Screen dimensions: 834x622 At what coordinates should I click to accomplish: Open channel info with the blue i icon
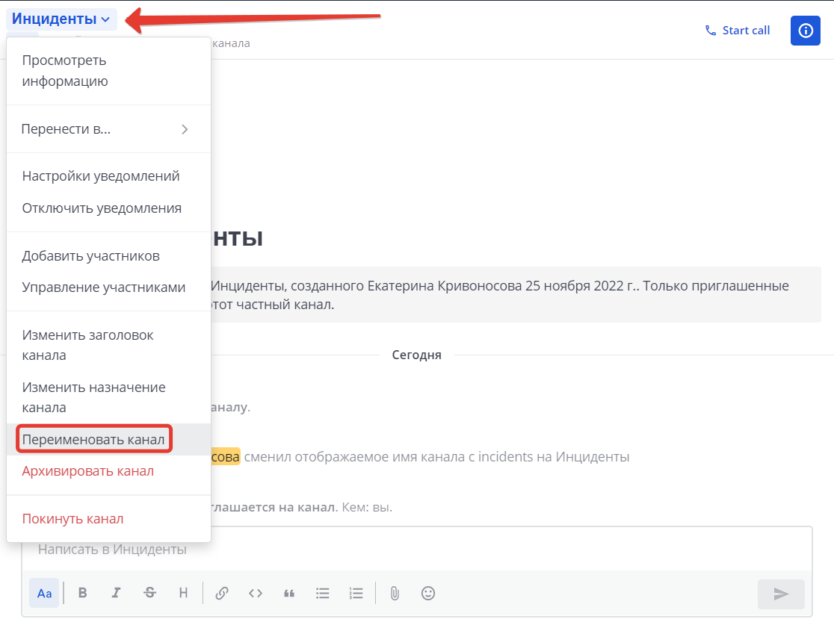[x=805, y=30]
